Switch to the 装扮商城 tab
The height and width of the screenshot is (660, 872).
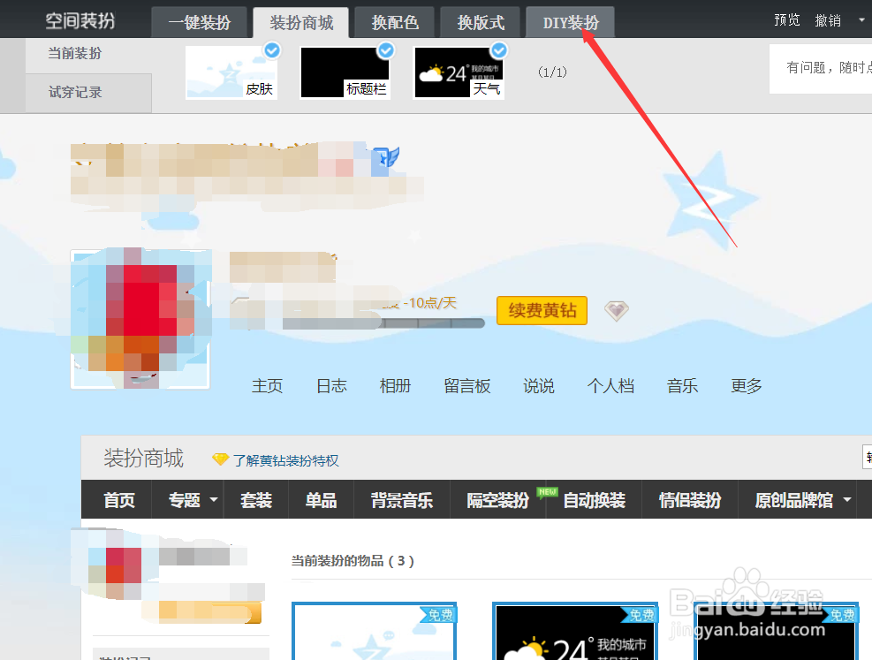pos(301,23)
